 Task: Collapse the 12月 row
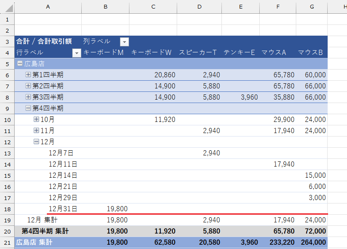coord(36,142)
